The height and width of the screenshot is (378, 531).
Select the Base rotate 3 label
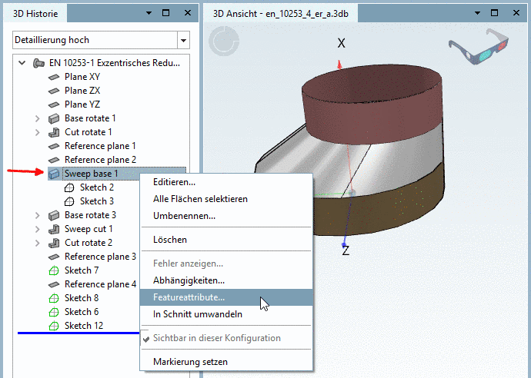90,215
